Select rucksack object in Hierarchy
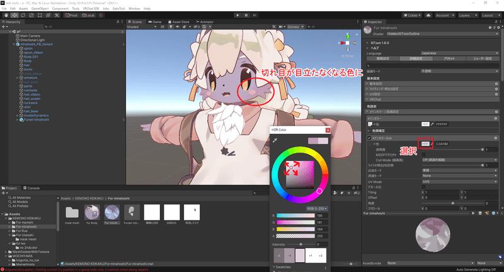Screen dimensions: 504x272 pyautogui.click(x=31, y=103)
